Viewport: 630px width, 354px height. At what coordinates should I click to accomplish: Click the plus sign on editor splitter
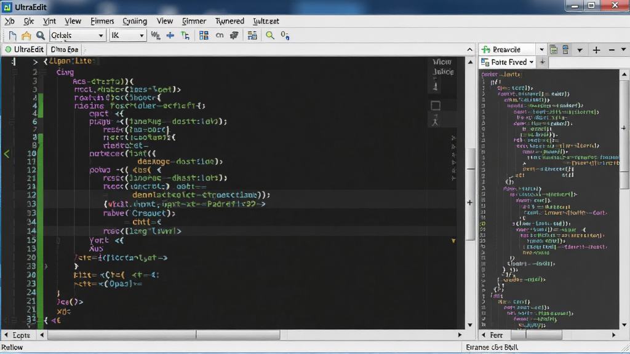469,203
